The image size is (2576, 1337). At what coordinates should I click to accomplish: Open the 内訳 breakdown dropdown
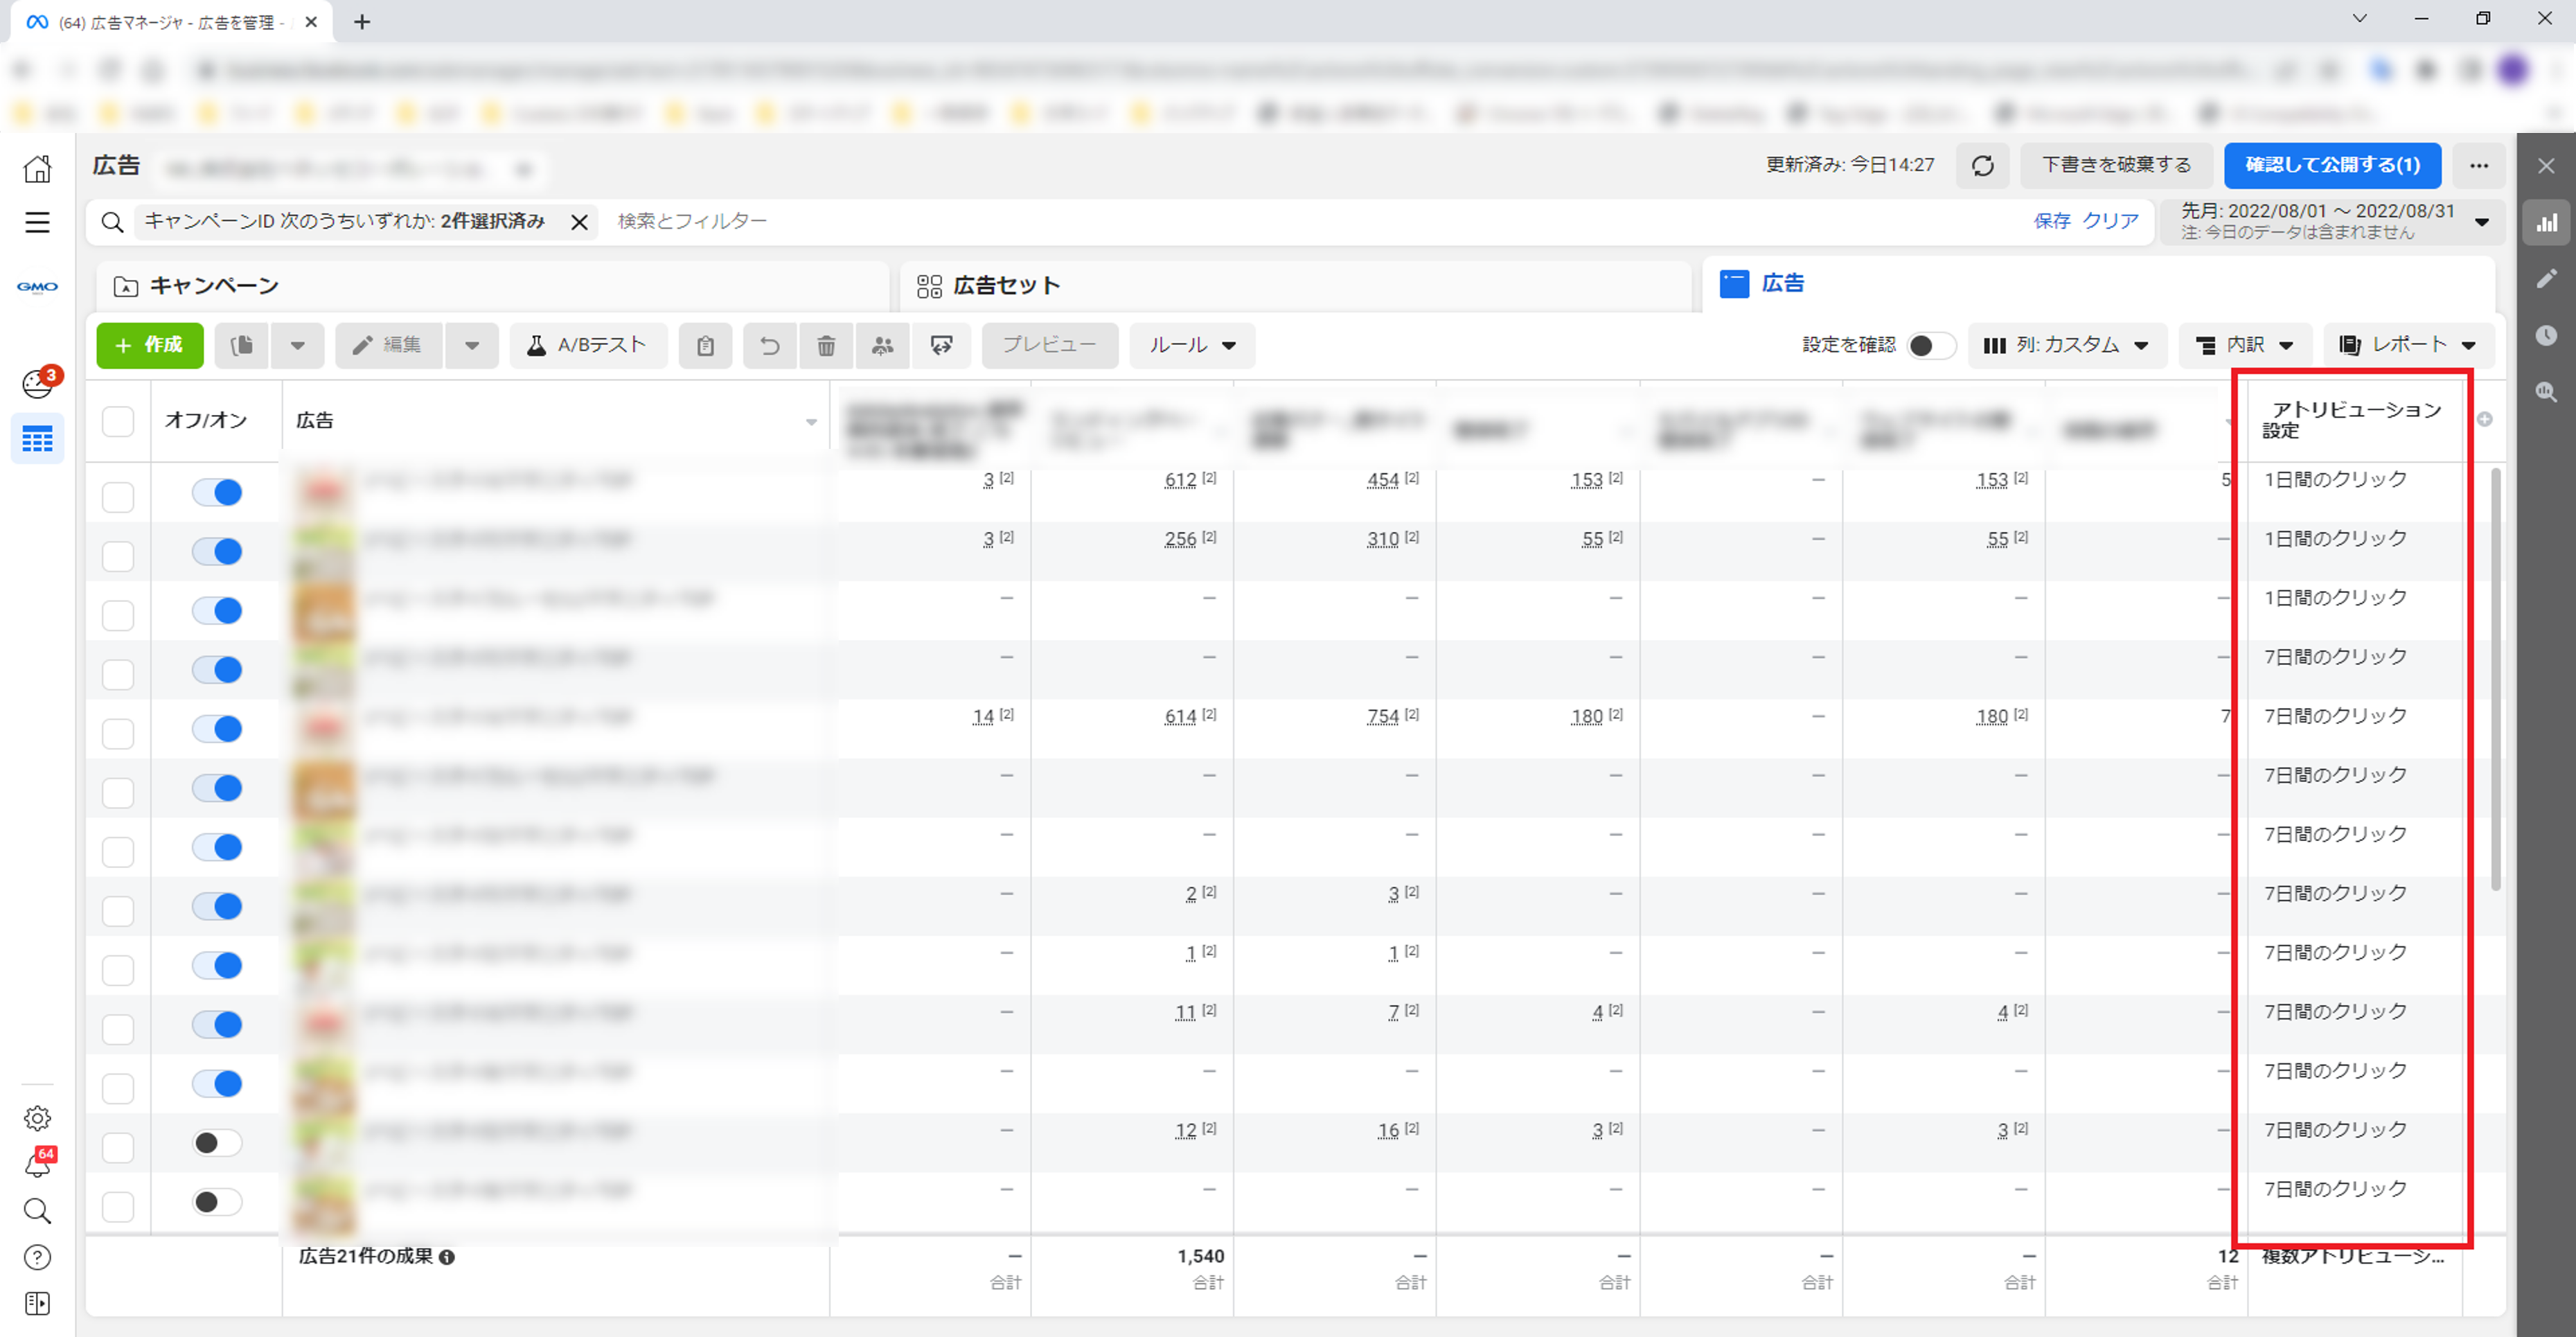[x=2244, y=346]
